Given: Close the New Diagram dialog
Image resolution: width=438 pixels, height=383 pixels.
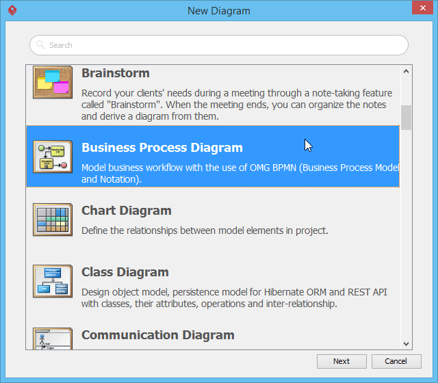Looking at the screenshot, I should click(422, 8).
